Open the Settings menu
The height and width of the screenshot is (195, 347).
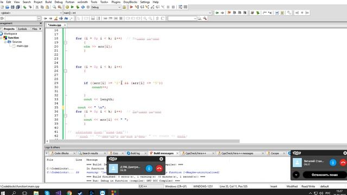pos(145,2)
